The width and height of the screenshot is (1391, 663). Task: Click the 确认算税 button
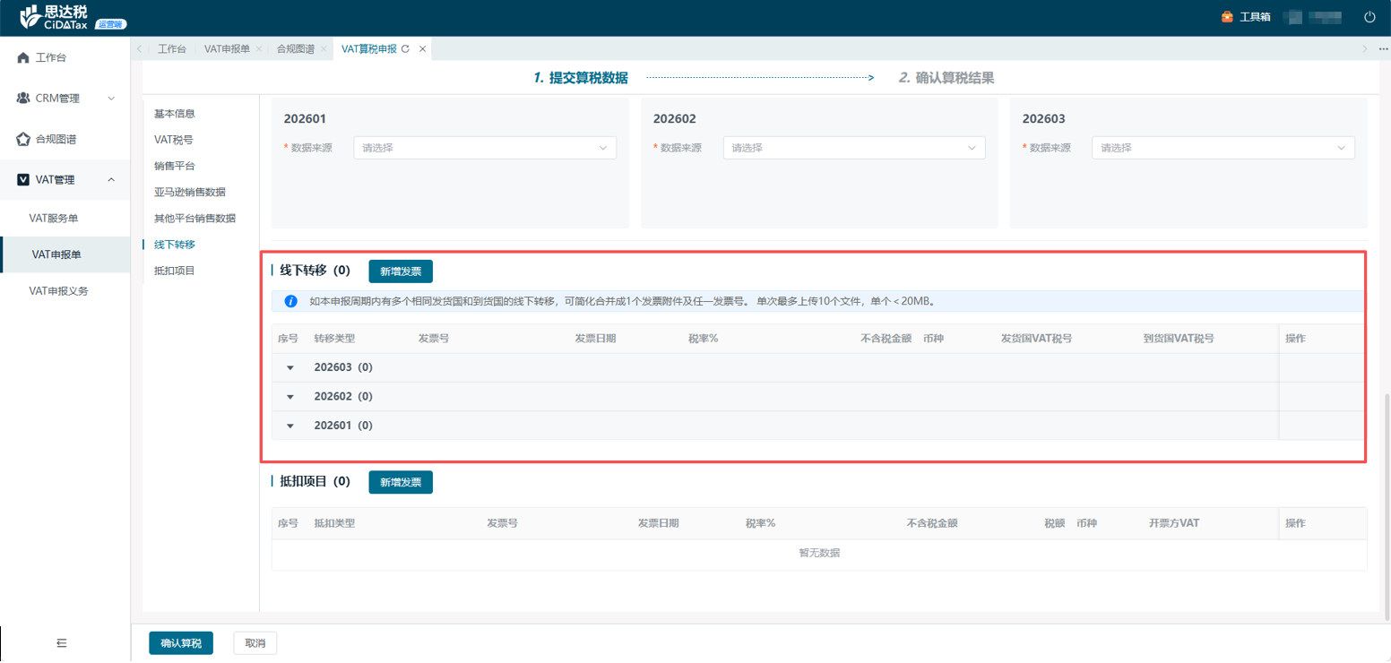click(x=181, y=643)
